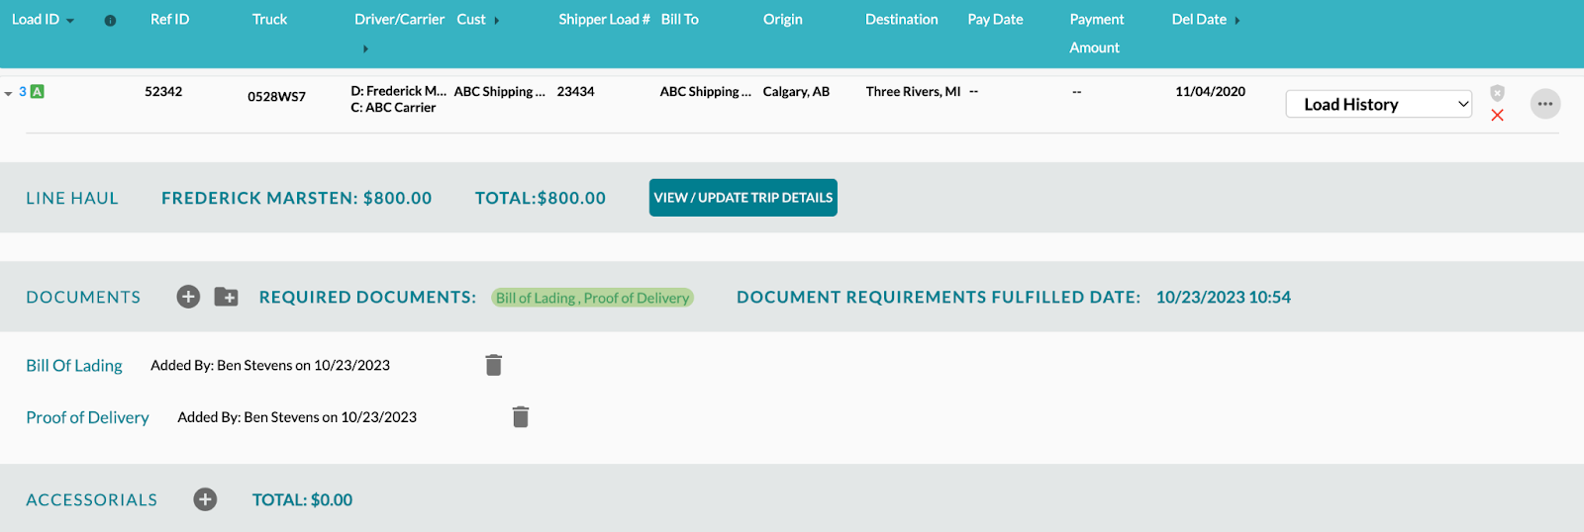Add an accessorial with the plus icon

click(x=205, y=499)
